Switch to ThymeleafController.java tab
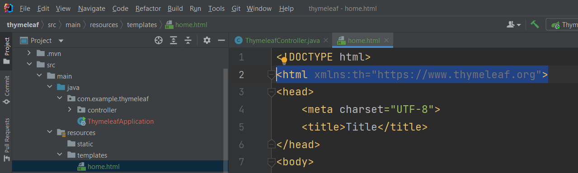This screenshot has width=578, height=173. (x=277, y=40)
